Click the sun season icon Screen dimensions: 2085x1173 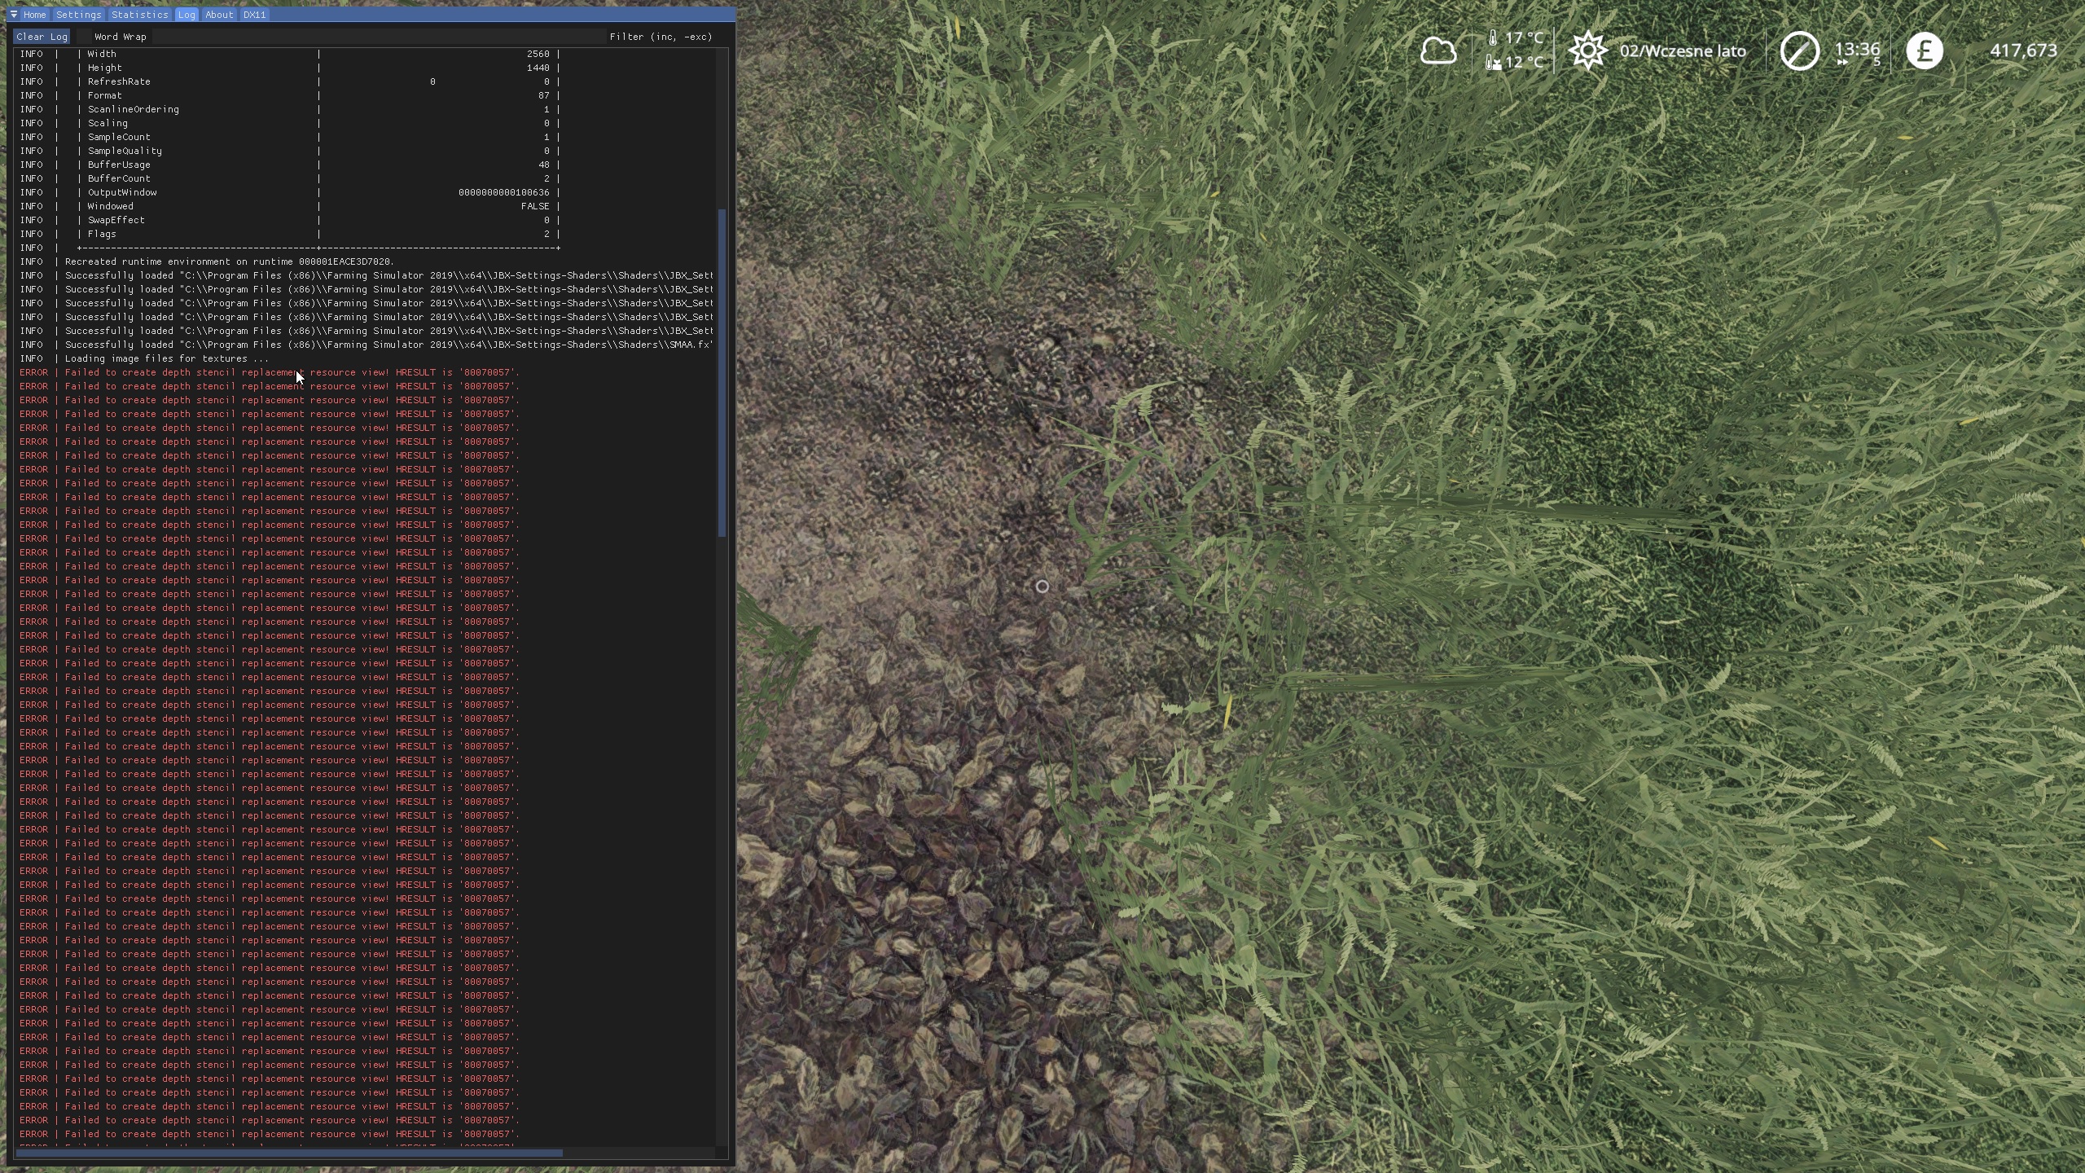1588,51
